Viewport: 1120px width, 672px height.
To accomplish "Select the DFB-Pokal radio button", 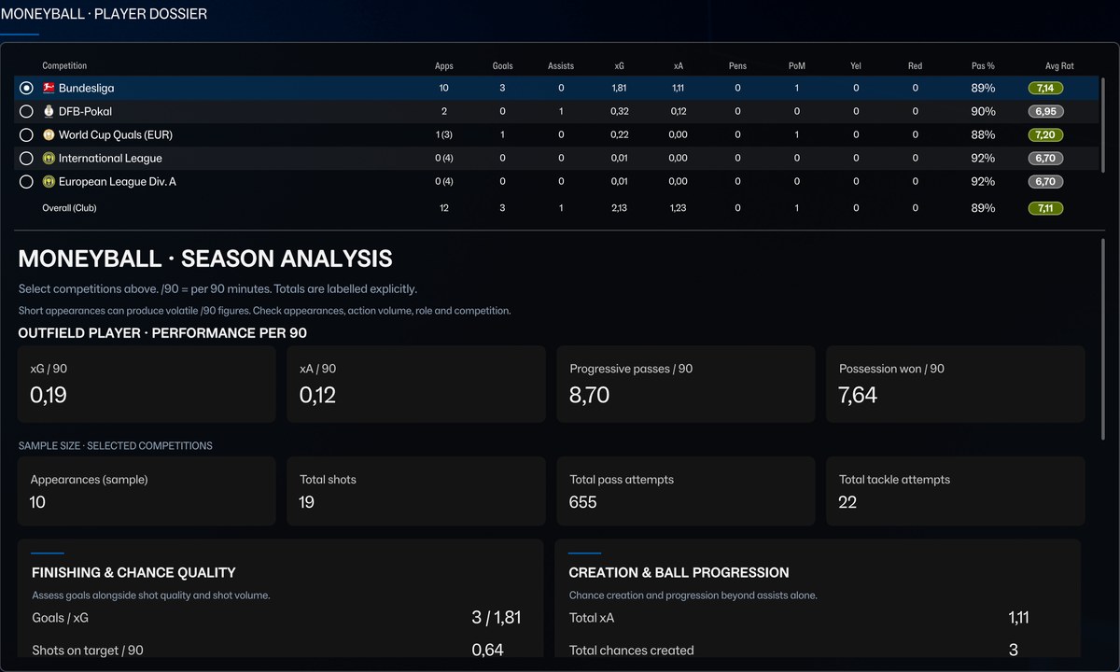I will tap(26, 111).
